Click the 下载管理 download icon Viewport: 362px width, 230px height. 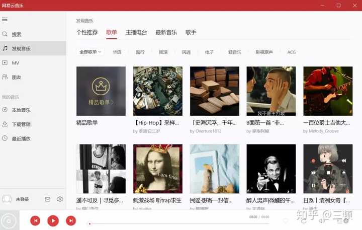pyautogui.click(x=5, y=124)
